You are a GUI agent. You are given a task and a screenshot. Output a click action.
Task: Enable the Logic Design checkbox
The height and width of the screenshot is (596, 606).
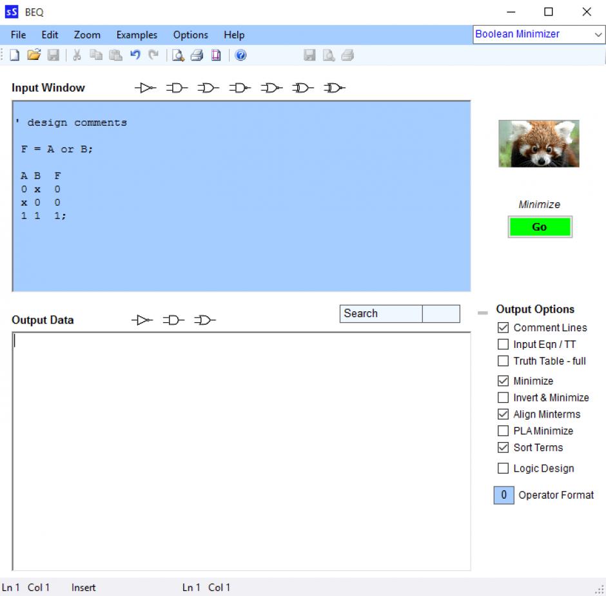tap(503, 468)
